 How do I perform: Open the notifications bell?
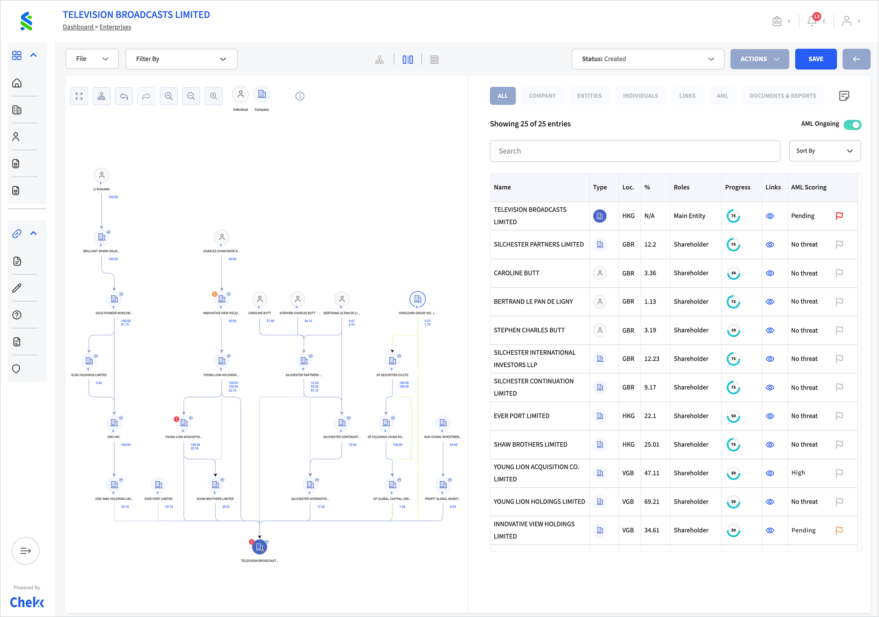(812, 21)
